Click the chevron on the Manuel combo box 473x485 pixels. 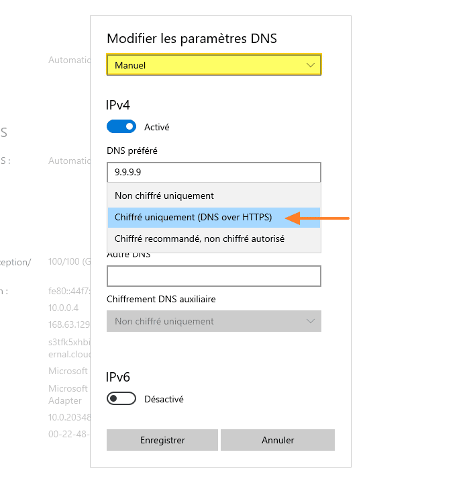(x=310, y=65)
